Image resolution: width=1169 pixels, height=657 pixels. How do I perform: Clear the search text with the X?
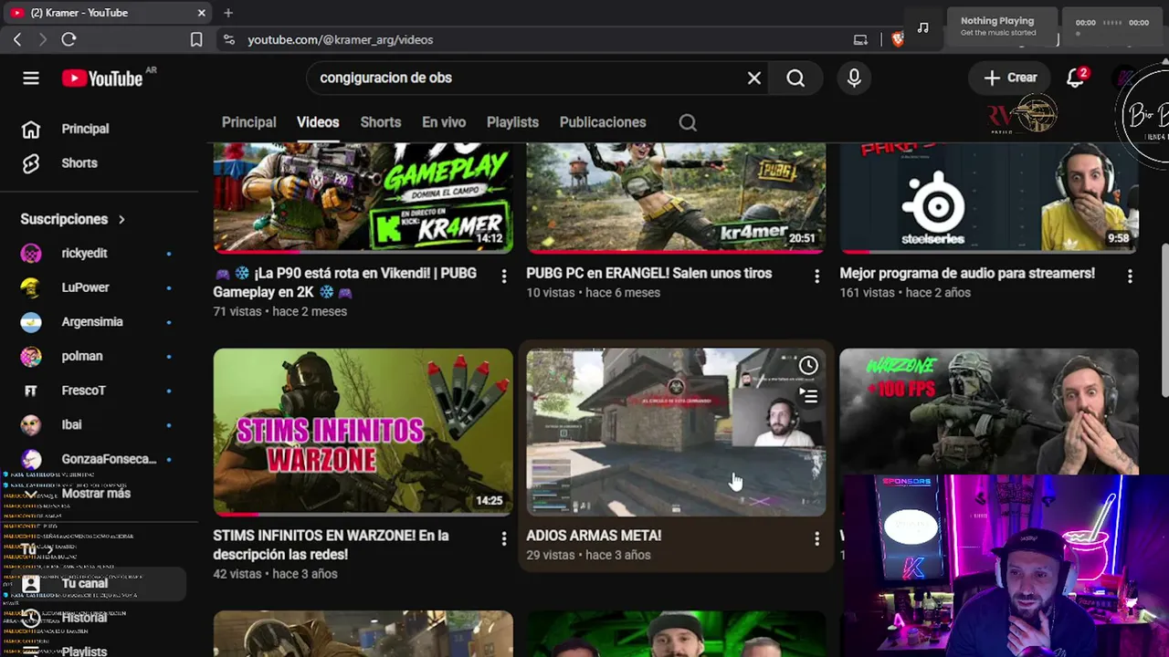pyautogui.click(x=754, y=78)
